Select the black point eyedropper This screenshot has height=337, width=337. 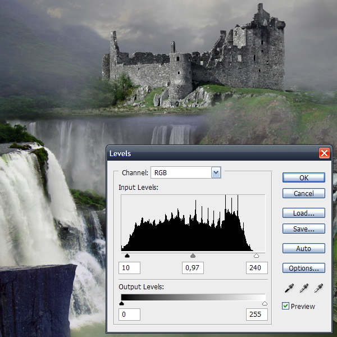pyautogui.click(x=289, y=288)
